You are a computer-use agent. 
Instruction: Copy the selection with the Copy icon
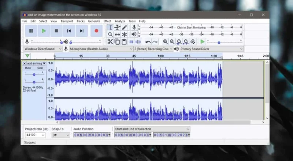(x=117, y=42)
